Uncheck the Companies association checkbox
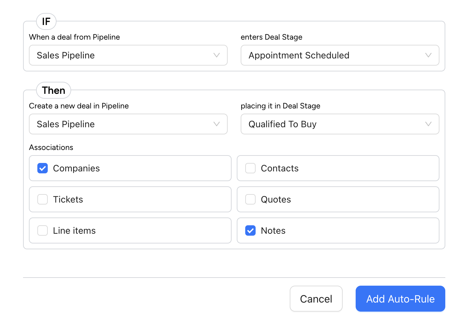 coord(43,168)
